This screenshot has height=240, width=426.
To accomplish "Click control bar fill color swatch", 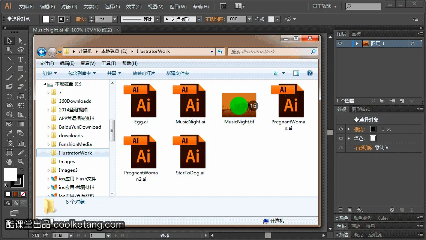I will point(46,19).
